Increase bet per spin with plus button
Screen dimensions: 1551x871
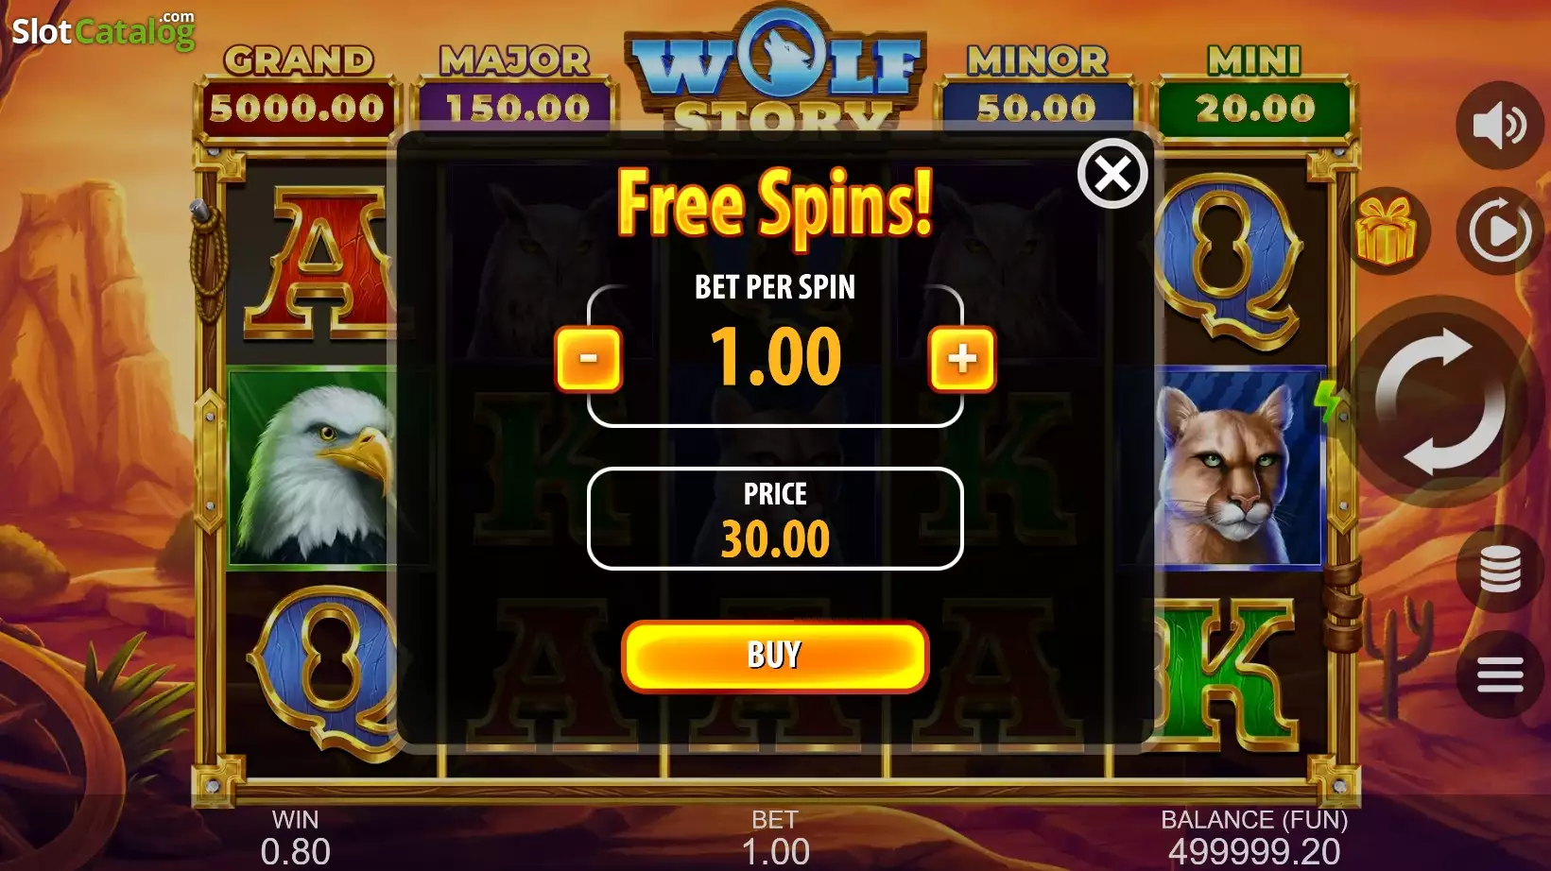[x=962, y=359]
